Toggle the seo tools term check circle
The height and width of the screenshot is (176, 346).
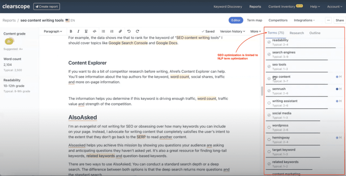[269, 66]
